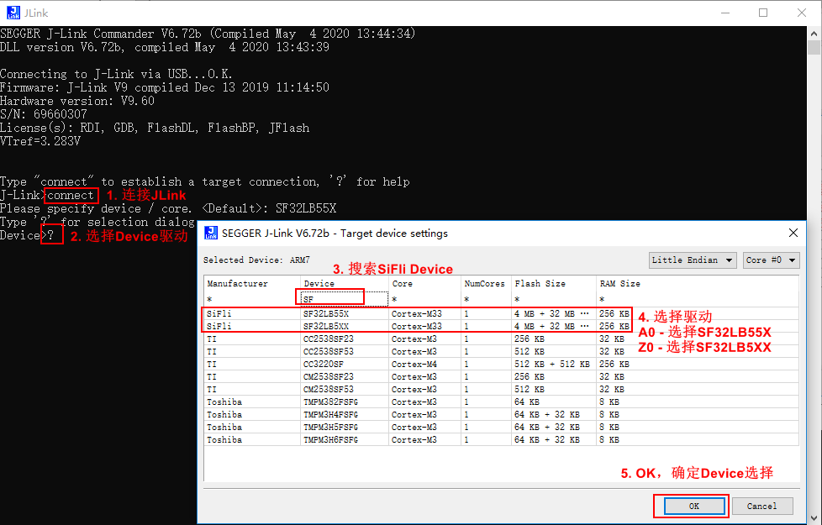Viewport: 822px width, 525px height.
Task: Open the Little Endian dropdown
Action: pyautogui.click(x=693, y=260)
